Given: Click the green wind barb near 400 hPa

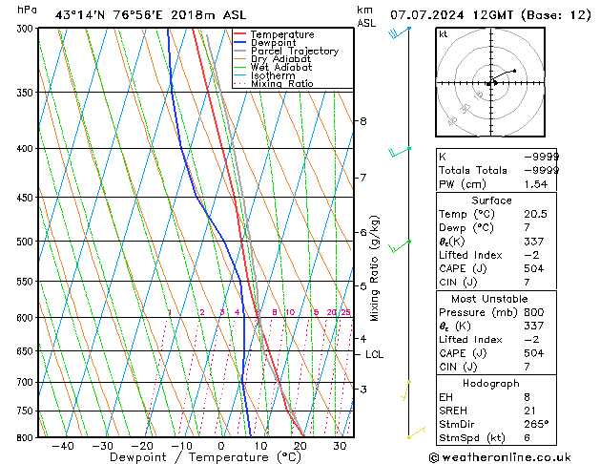Looking at the screenshot, I should [x=399, y=152].
